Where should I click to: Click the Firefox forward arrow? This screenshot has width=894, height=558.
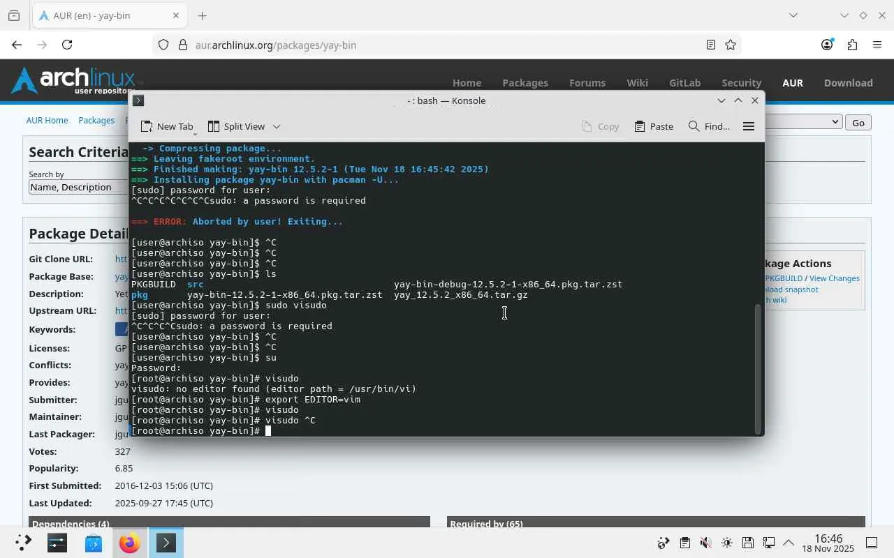42,45
